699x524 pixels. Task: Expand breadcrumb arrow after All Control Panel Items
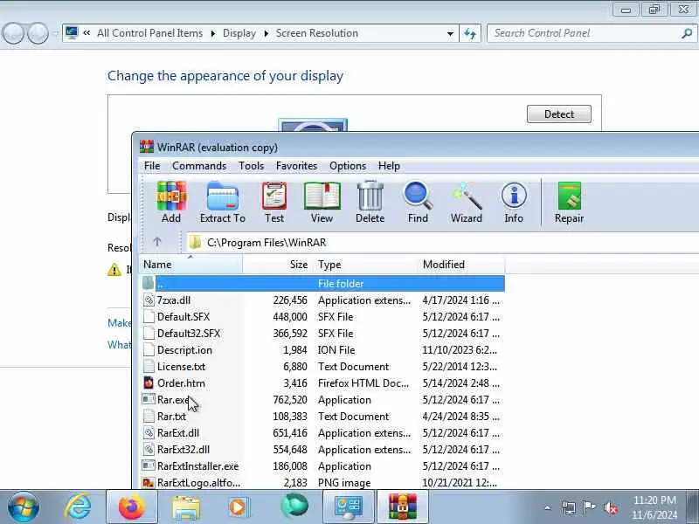pyautogui.click(x=212, y=33)
